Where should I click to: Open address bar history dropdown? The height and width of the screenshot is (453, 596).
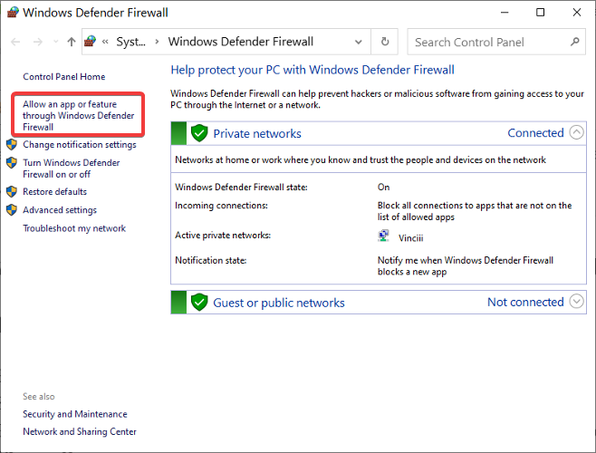(358, 42)
